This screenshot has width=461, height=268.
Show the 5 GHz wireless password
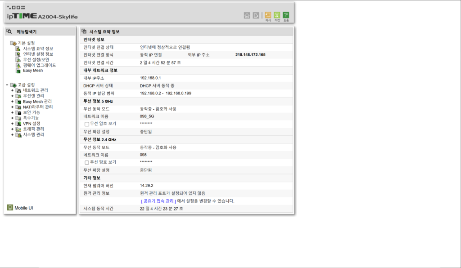(x=87, y=124)
